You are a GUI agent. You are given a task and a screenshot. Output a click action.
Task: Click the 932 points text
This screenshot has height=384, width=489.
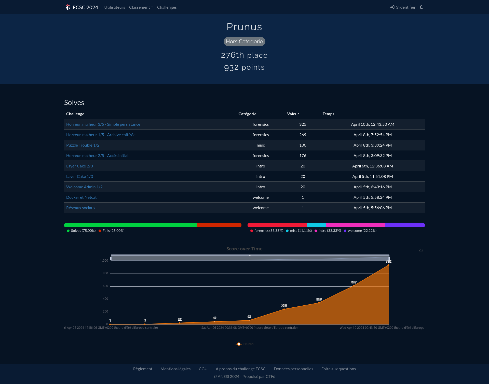pos(244,67)
